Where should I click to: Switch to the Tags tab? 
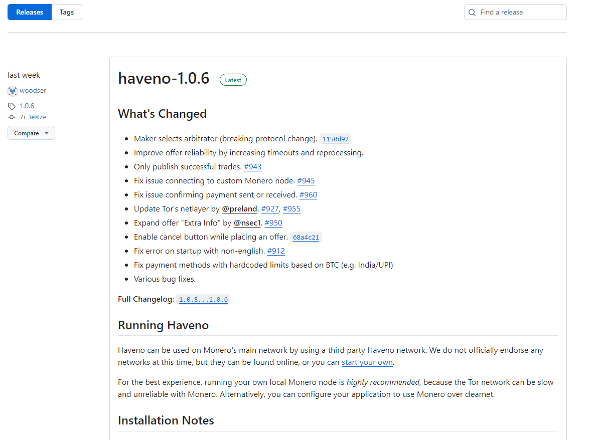tap(67, 12)
